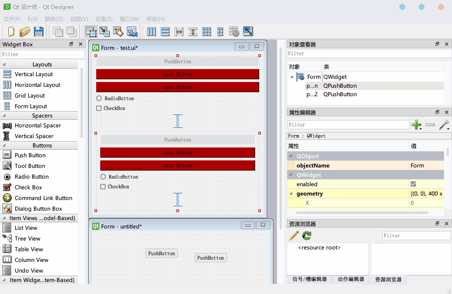This screenshot has height=294, width=452.
Task: Click the Adjust Size toolbar icon
Action: [248, 32]
